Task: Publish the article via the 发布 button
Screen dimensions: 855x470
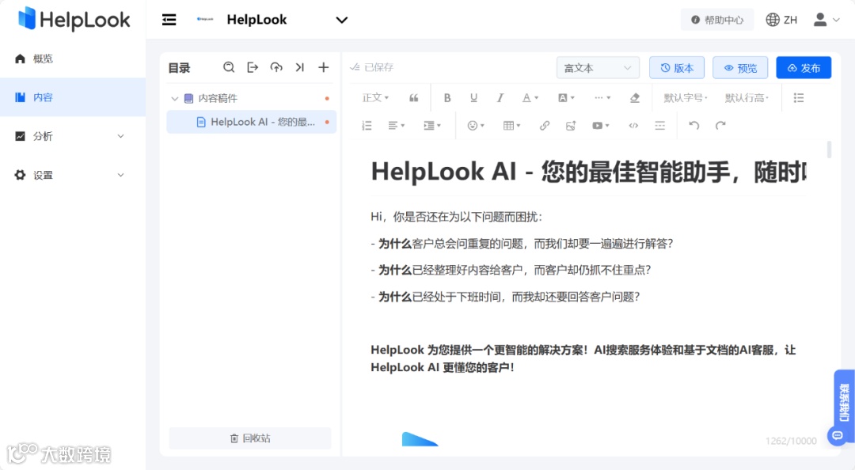Action: pyautogui.click(x=804, y=67)
